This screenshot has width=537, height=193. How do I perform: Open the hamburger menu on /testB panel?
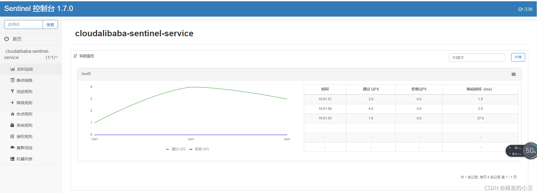(514, 74)
